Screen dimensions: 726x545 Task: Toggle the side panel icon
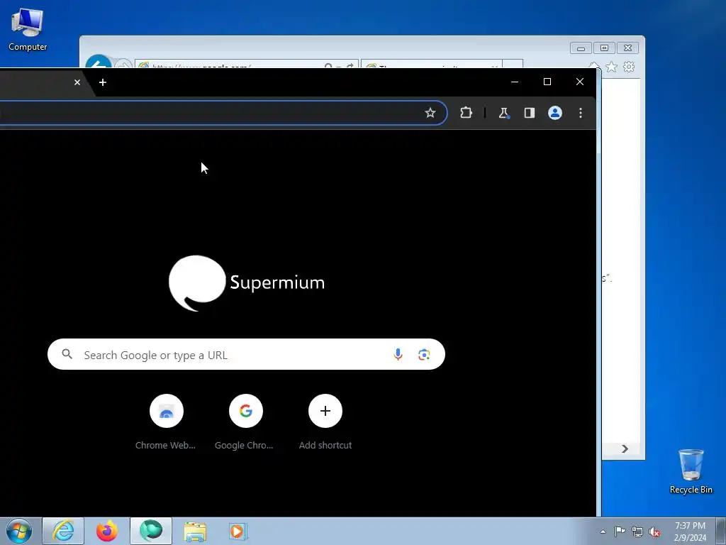529,113
